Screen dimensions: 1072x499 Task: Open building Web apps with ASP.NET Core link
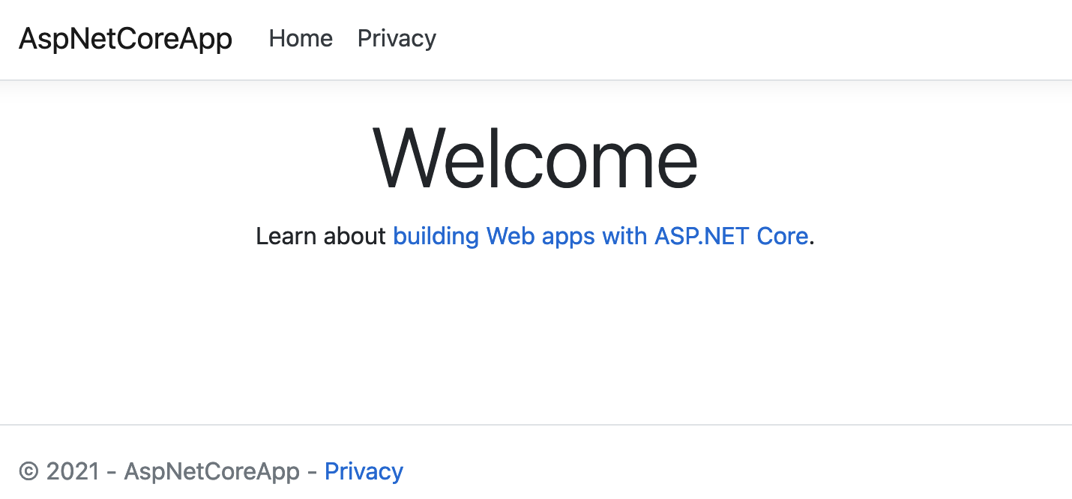pos(600,236)
